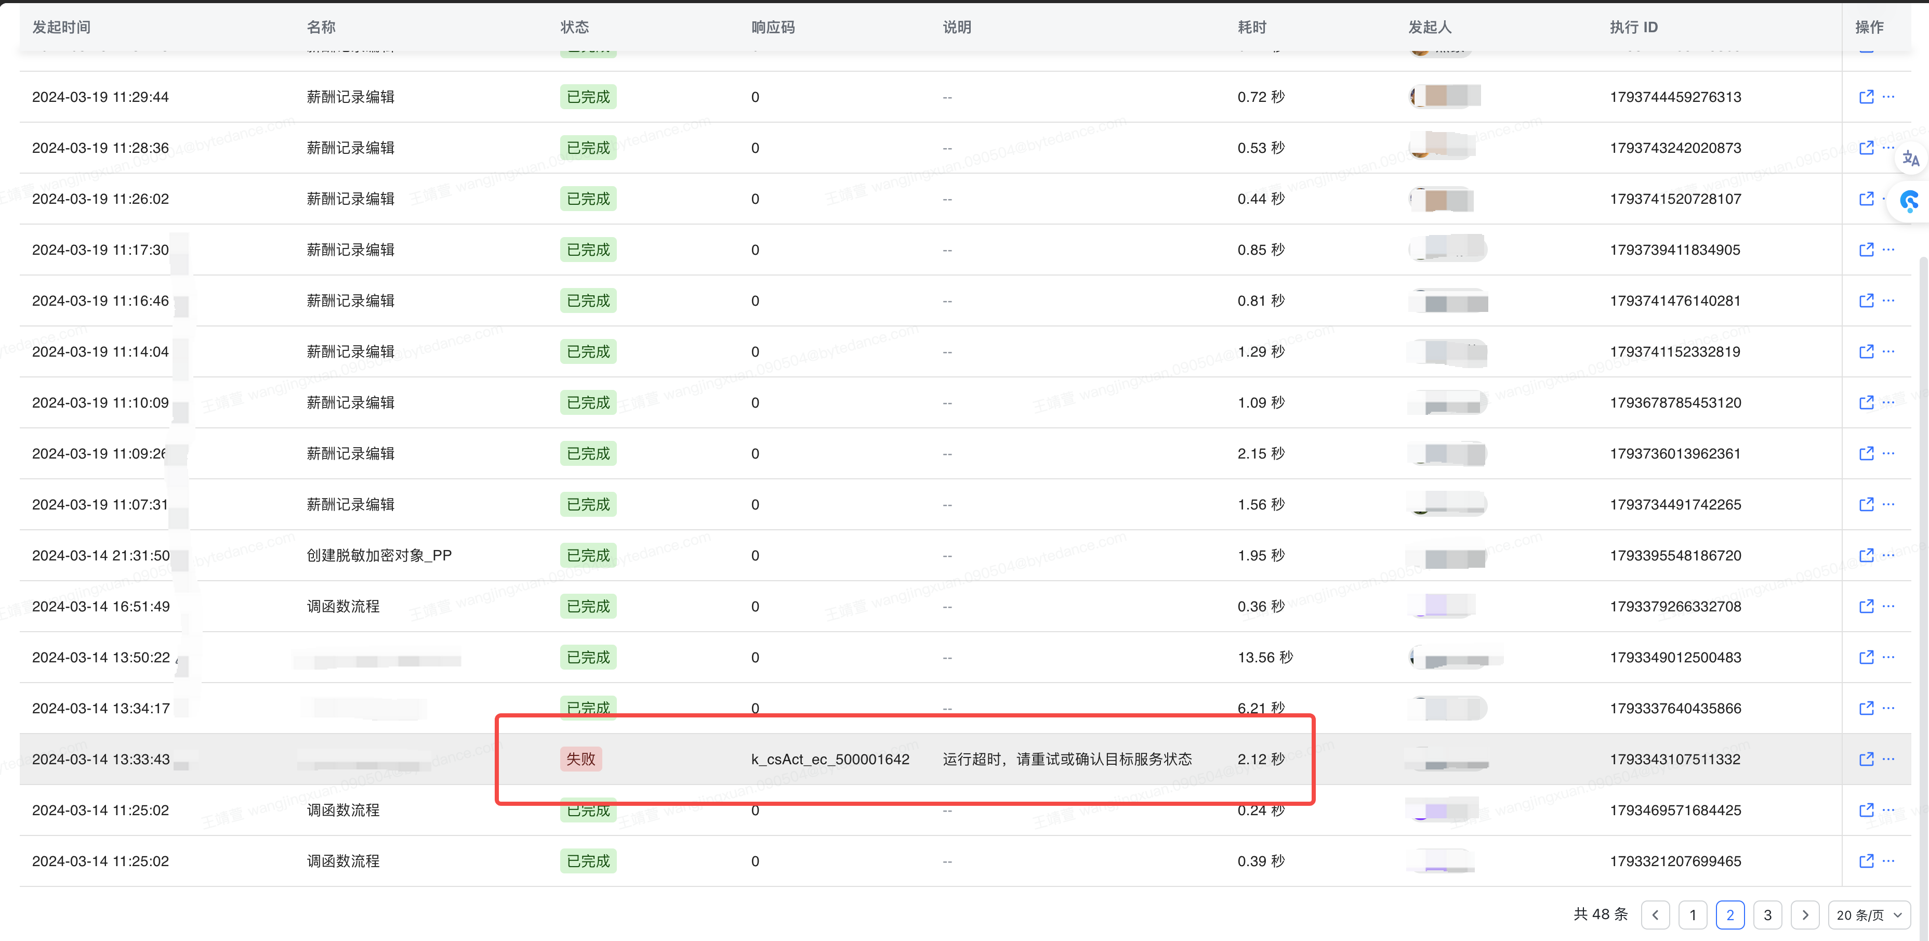Click initiator avatar in 11:26:02 row
The width and height of the screenshot is (1929, 941).
[1442, 199]
